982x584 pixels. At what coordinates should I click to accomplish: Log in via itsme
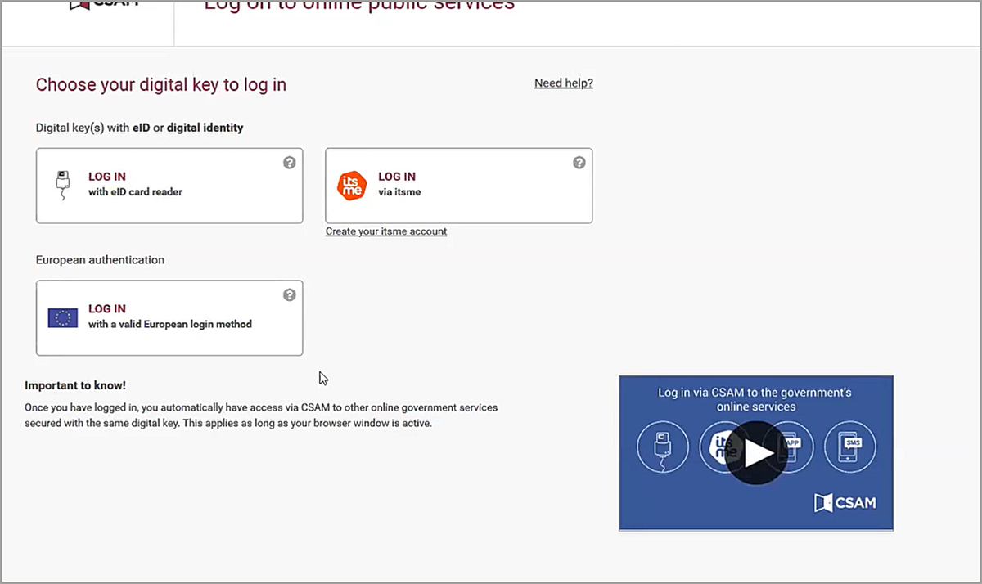459,186
